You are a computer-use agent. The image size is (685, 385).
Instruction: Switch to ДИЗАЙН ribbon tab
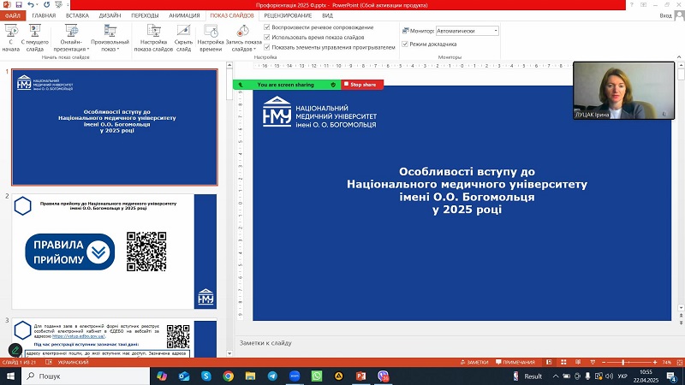(110, 15)
